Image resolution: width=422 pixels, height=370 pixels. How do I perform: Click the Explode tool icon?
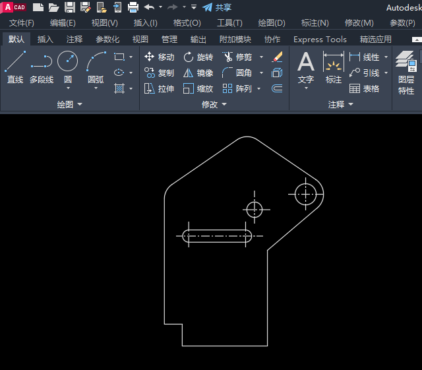(x=277, y=73)
